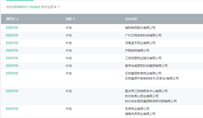Open 阿昔司特 link in 石药集团欧意 row
This screenshot has height=118, width=203.
click(12, 73)
